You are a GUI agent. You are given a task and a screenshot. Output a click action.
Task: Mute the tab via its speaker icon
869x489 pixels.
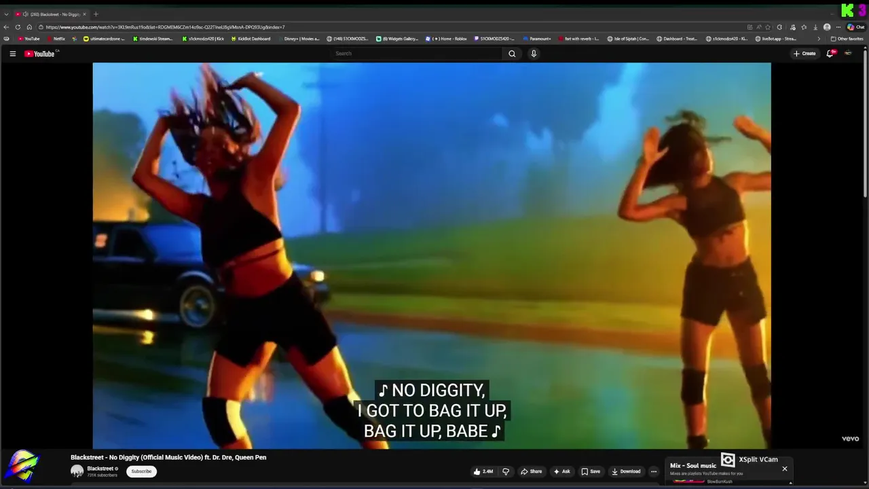tap(25, 14)
